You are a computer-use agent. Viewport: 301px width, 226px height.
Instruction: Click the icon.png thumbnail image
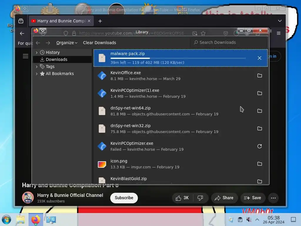coord(102,164)
